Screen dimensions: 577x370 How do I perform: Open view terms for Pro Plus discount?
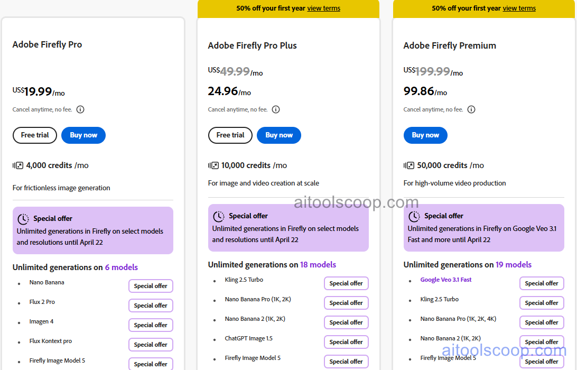pyautogui.click(x=323, y=8)
